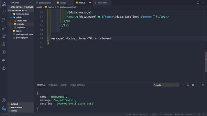
Task: Click Go Live in status bar
Action: pos(179,114)
